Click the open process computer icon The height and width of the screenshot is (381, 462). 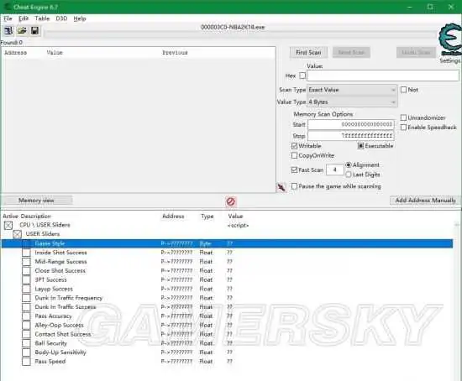point(8,30)
